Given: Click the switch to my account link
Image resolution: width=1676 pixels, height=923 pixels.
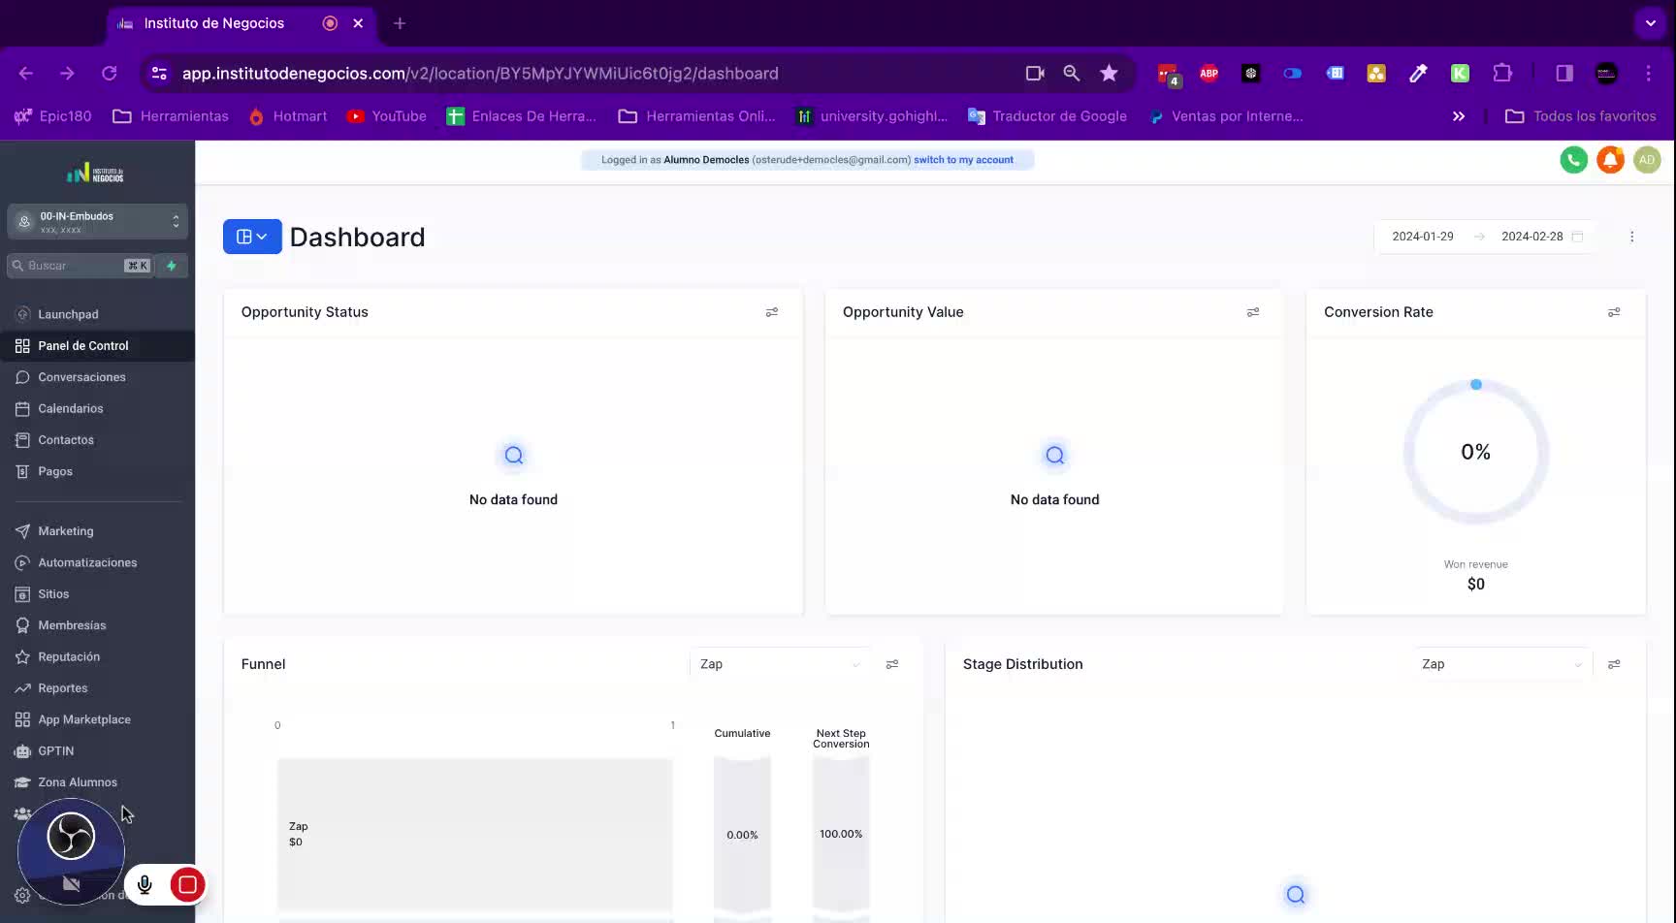Looking at the screenshot, I should [x=963, y=160].
